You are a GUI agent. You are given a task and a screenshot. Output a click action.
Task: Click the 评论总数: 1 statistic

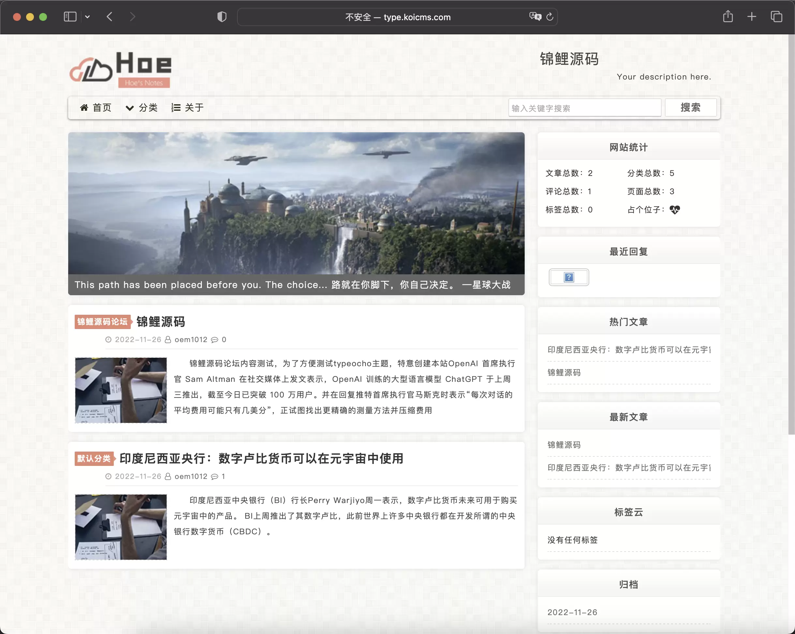click(x=569, y=191)
